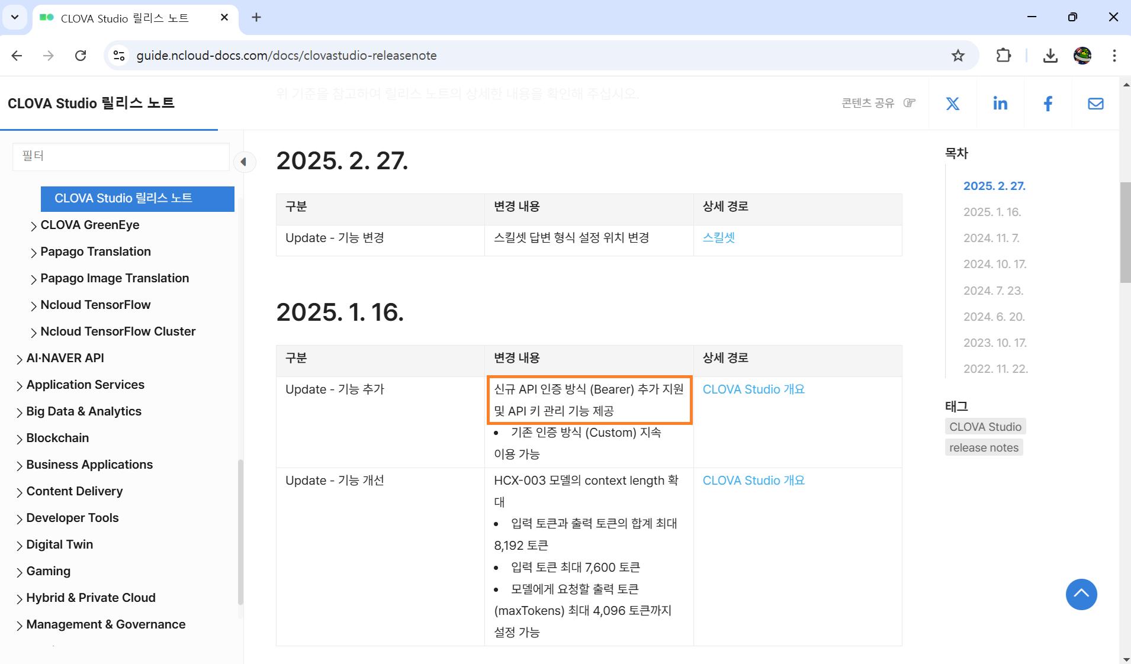The width and height of the screenshot is (1131, 664).
Task: Jump to 2024. 6. 20. in table of contents
Action: click(994, 317)
